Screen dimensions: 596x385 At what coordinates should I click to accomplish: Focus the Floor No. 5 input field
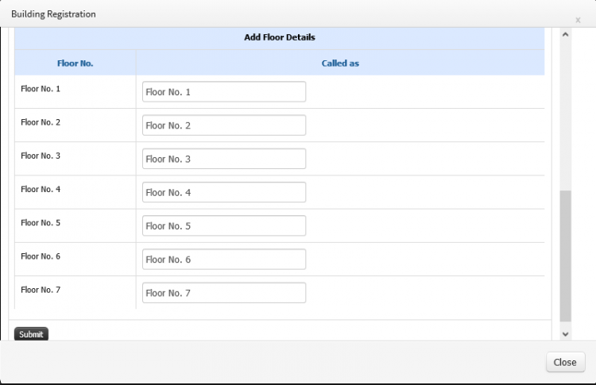[224, 225]
